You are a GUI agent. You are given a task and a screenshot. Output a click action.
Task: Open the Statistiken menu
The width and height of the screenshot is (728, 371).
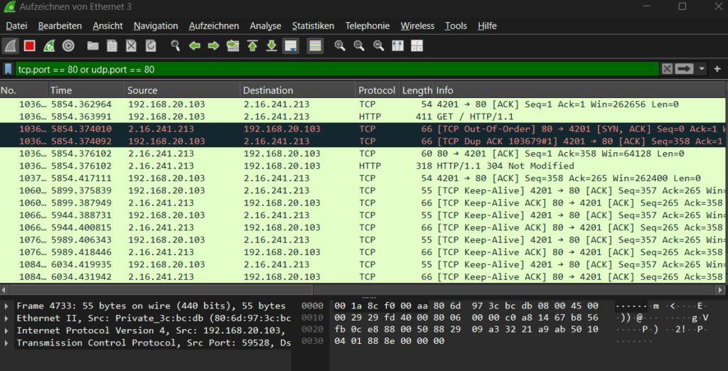coord(313,26)
